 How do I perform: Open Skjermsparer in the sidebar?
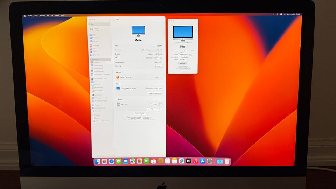point(98,87)
